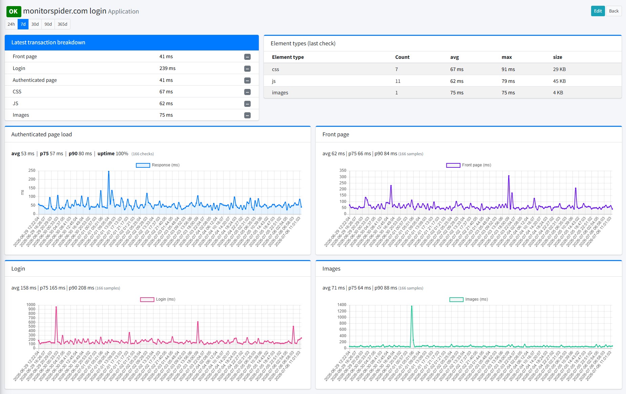Toggle the Login (ms) legend swatch
Image resolution: width=626 pixels, height=394 pixels.
tap(147, 299)
